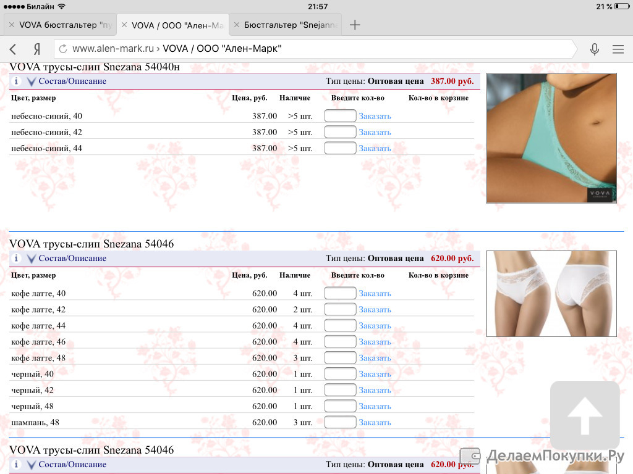The image size is (633, 474).
Task: Click quantity field for кофе латте, 44
Action: pyautogui.click(x=341, y=325)
